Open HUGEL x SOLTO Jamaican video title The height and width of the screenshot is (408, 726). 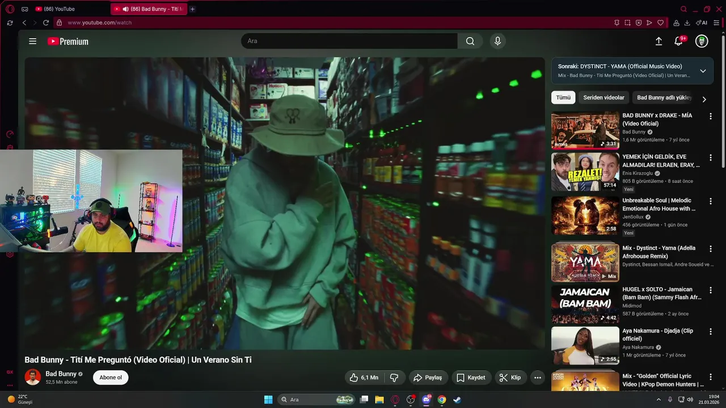pyautogui.click(x=662, y=293)
